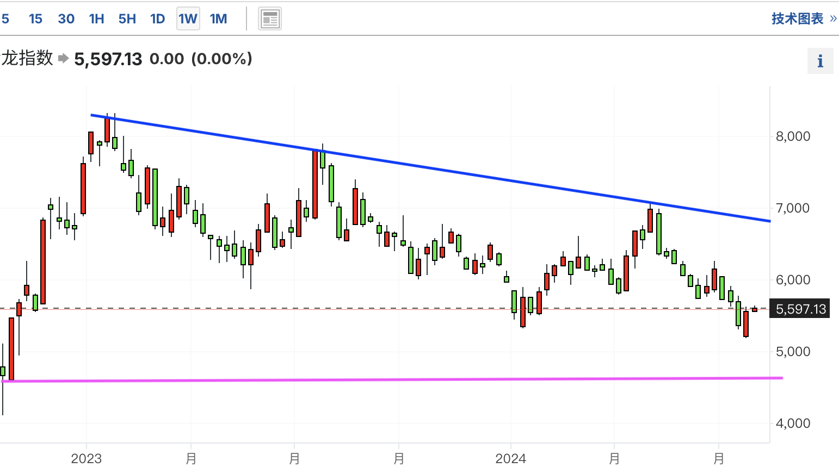The width and height of the screenshot is (839, 474).
Task: Click the 0.00 (0.00%) change value
Action: (x=201, y=59)
